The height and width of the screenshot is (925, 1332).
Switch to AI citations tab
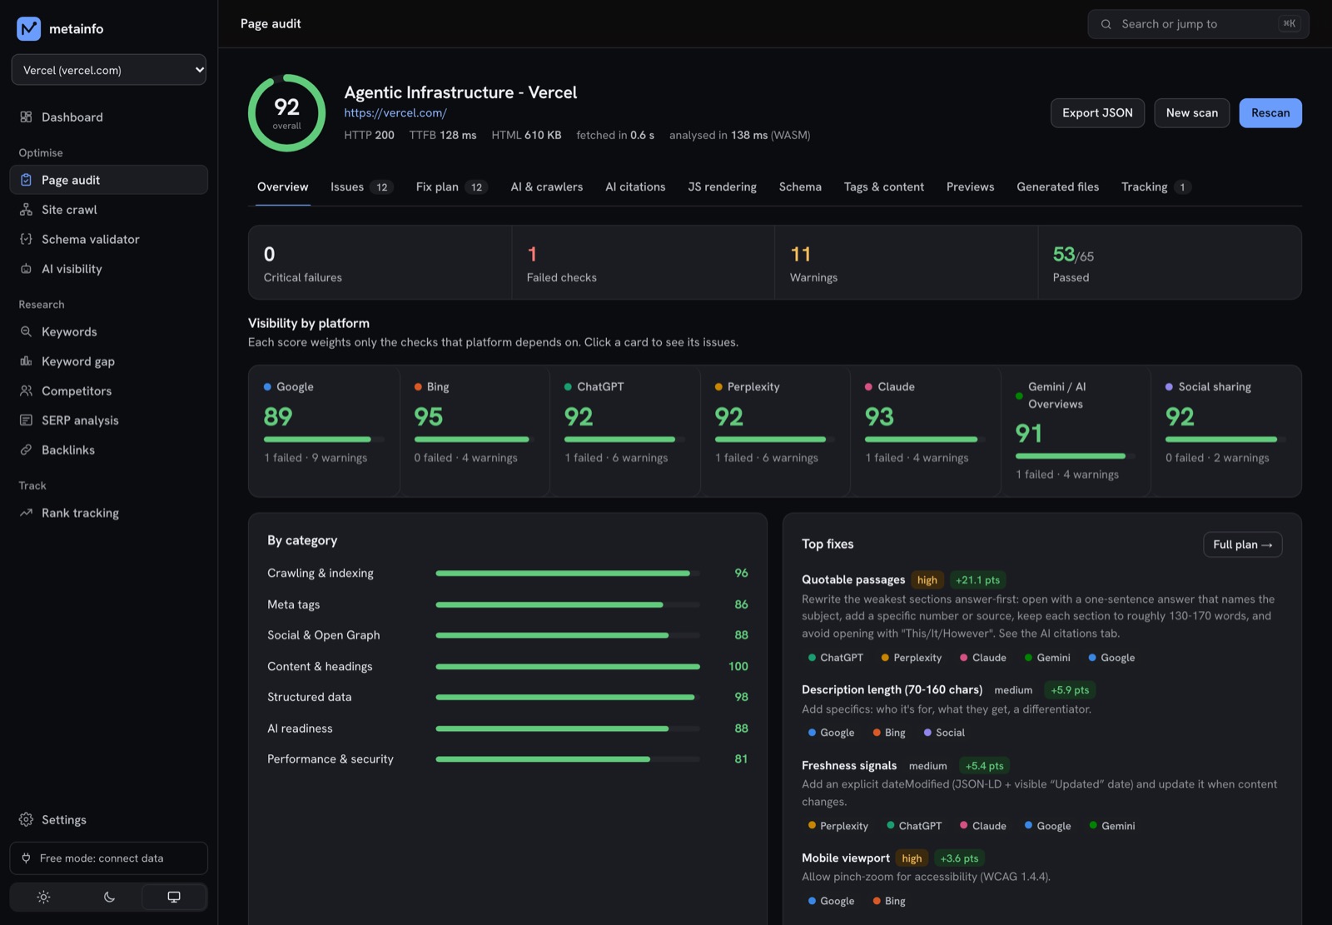pyautogui.click(x=635, y=186)
